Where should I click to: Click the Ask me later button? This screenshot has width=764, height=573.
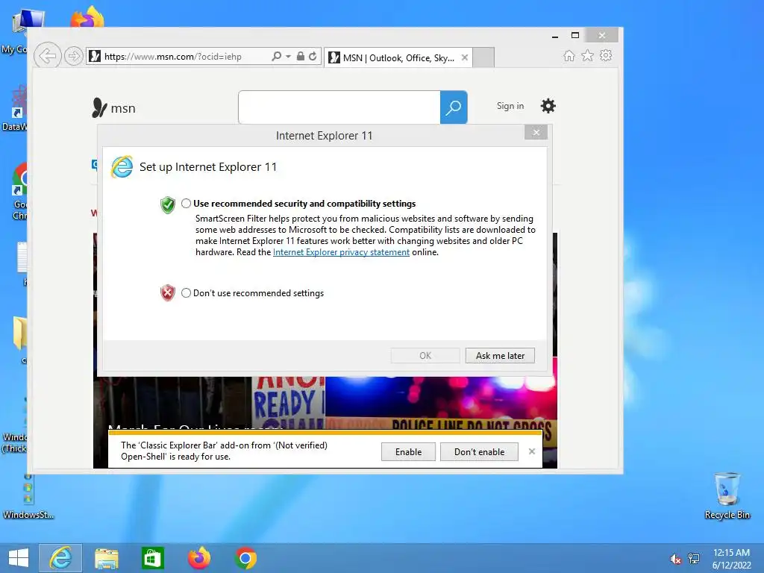click(500, 356)
